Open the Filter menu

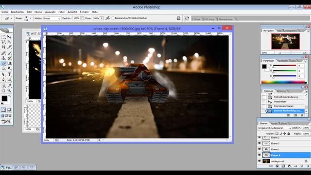[62, 12]
